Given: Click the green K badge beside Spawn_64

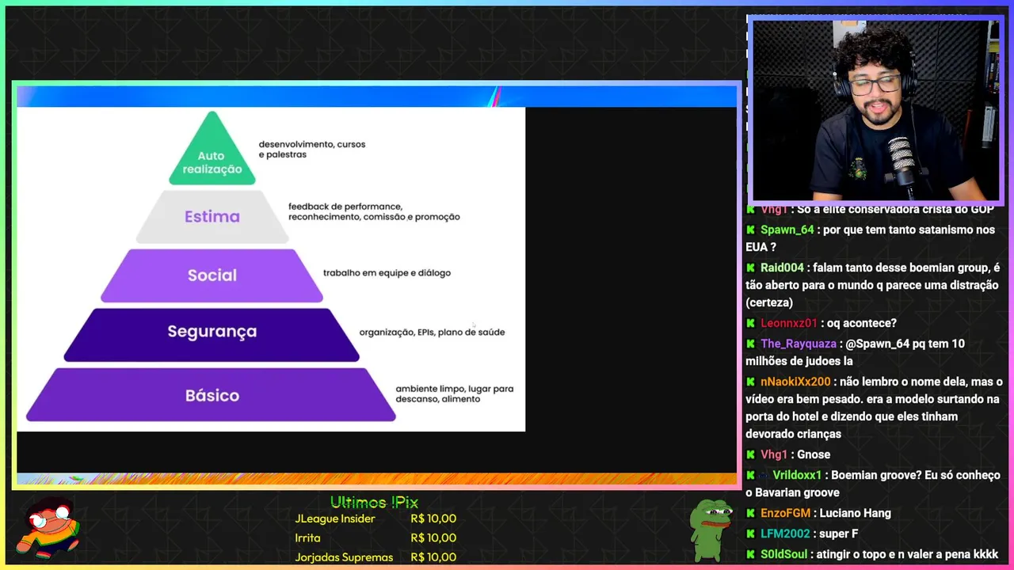Looking at the screenshot, I should click(750, 230).
